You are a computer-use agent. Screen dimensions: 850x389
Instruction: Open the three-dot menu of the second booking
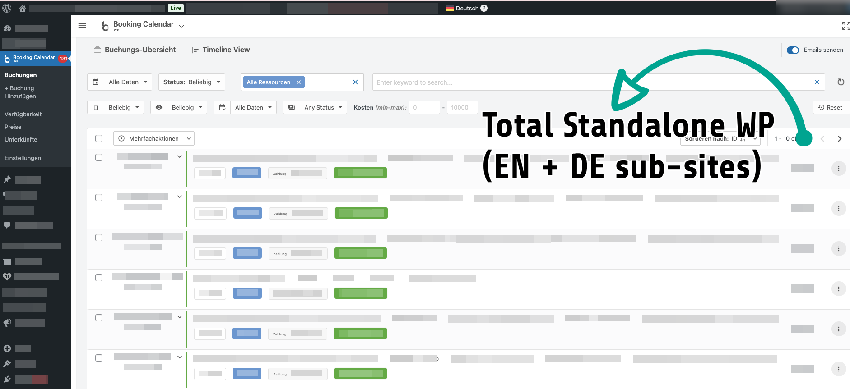pos(839,209)
